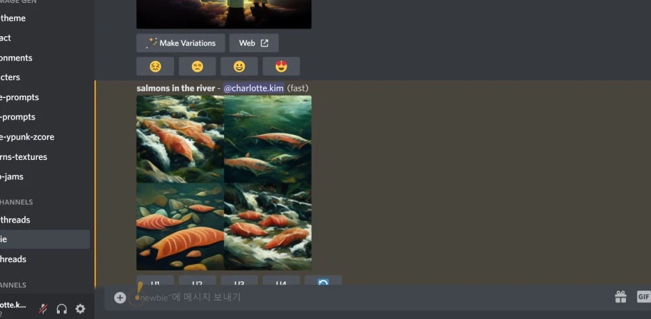The image size is (651, 319).
Task: Open the user profile panel 'otte.k...'
Action: [15, 308]
